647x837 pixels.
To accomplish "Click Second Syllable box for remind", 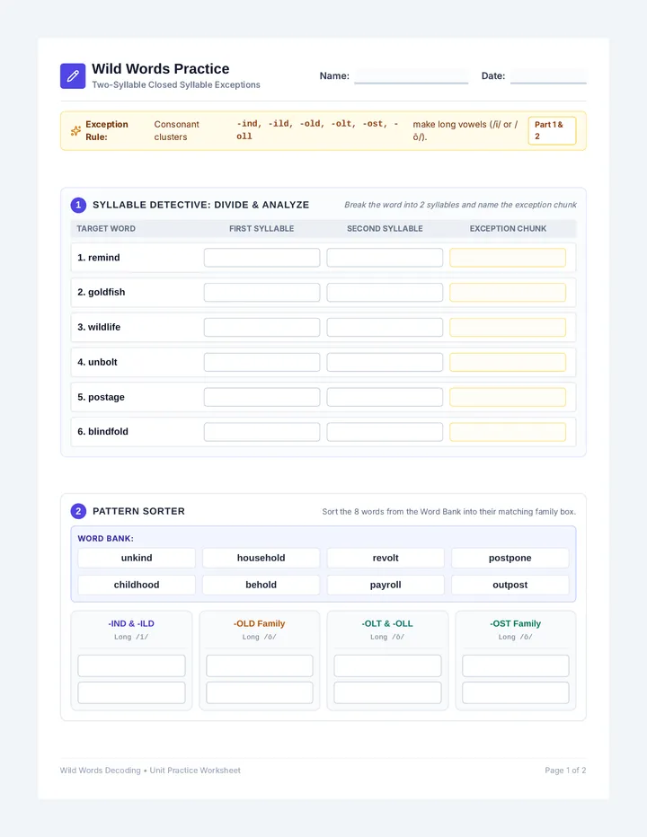I will (385, 257).
